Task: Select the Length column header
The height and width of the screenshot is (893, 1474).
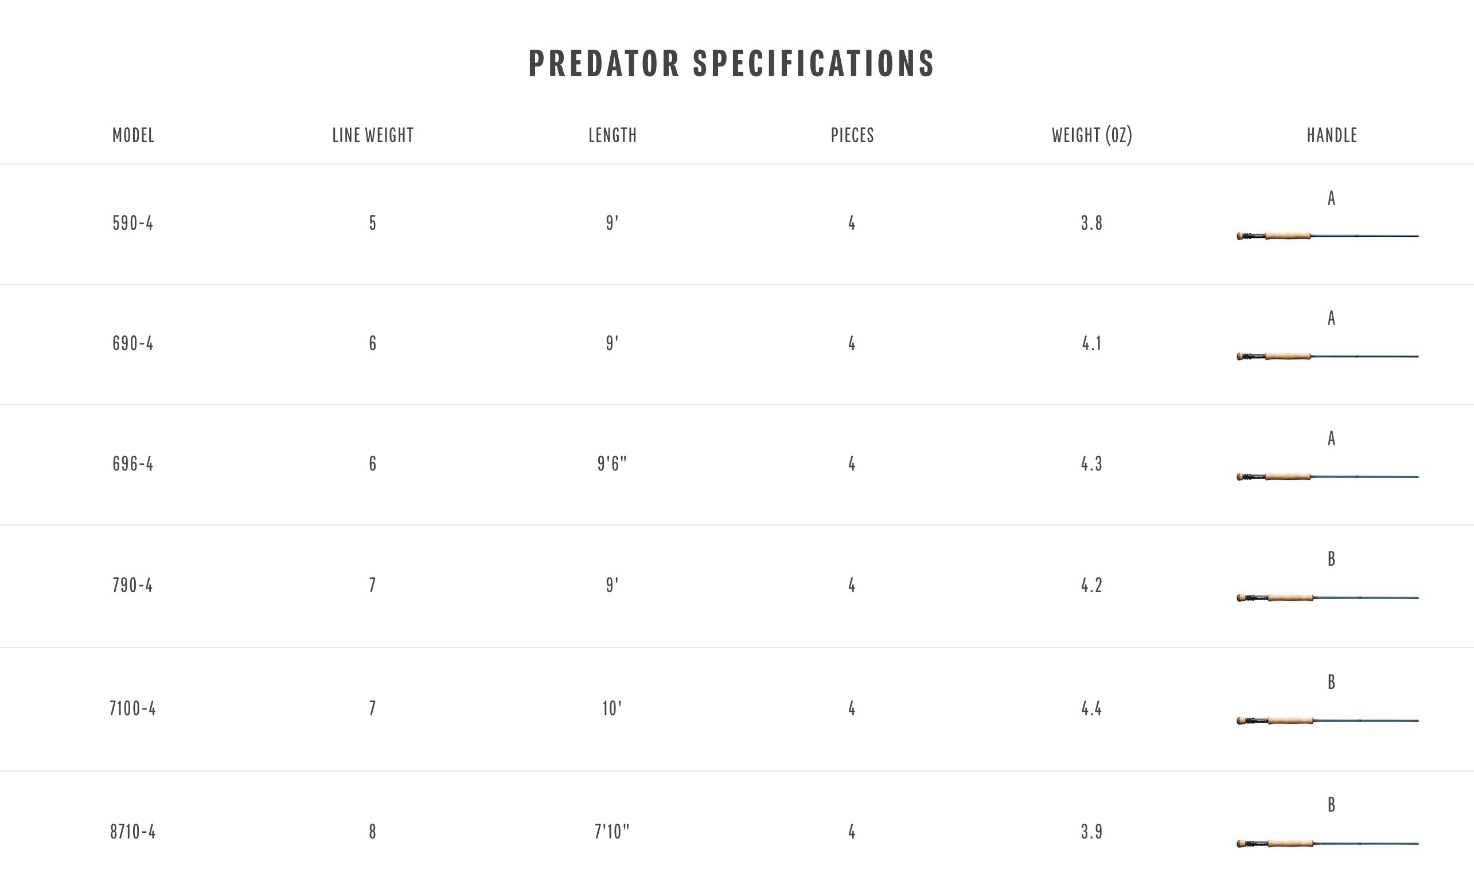Action: coord(612,136)
